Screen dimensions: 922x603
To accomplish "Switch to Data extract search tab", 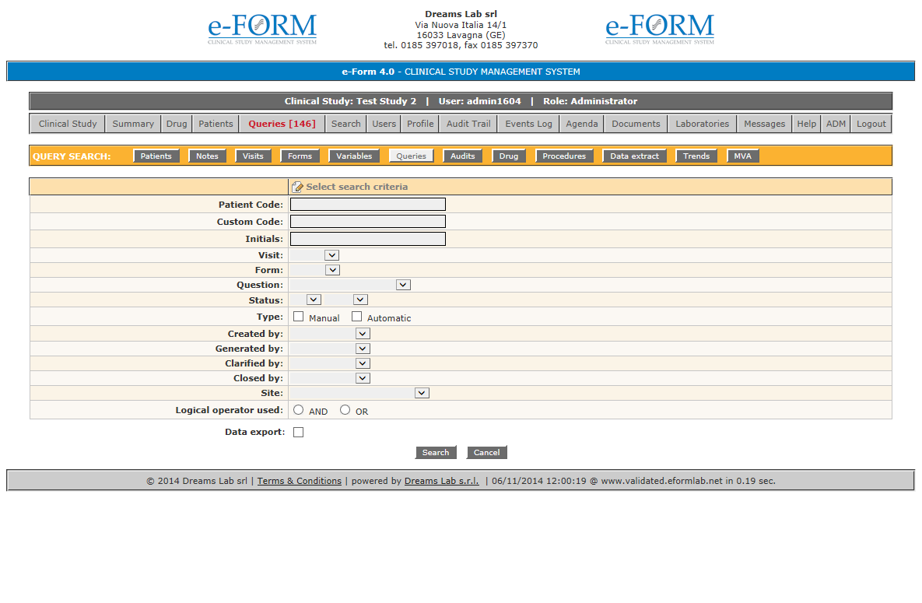I will coord(634,156).
